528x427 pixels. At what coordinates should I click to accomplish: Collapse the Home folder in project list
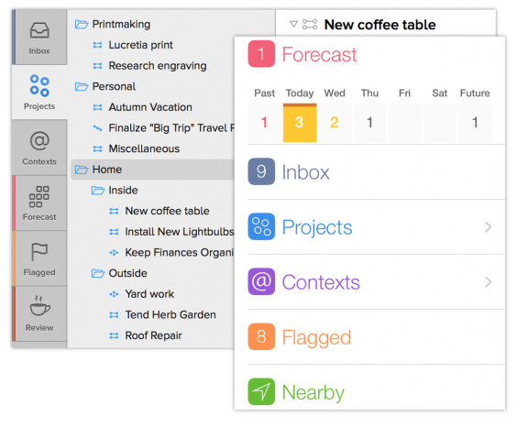pyautogui.click(x=82, y=170)
